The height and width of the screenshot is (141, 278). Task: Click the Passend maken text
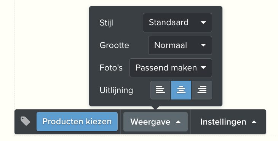point(166,68)
